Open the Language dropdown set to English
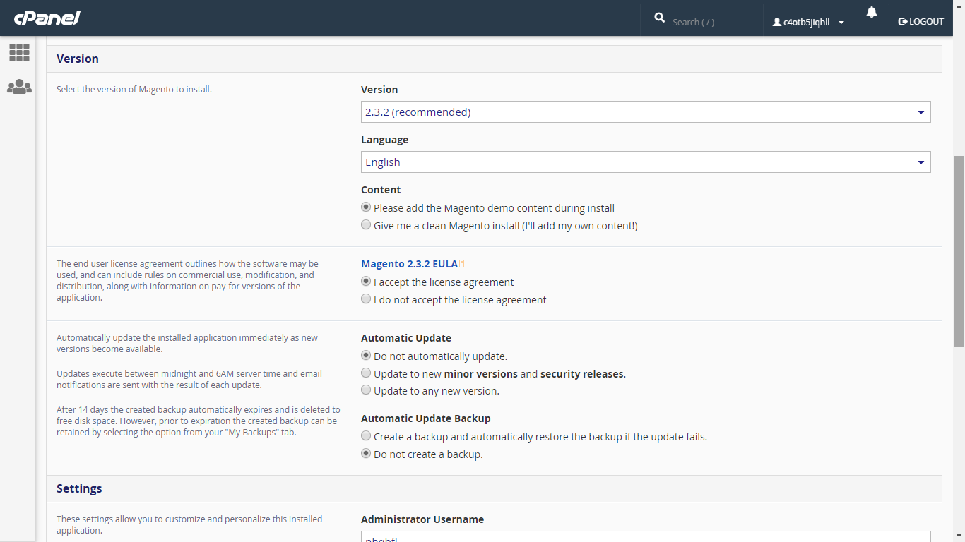 (x=646, y=162)
